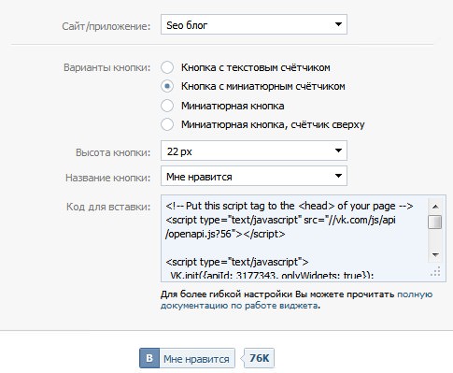Click the textarea scroll down arrow

coord(435,255)
